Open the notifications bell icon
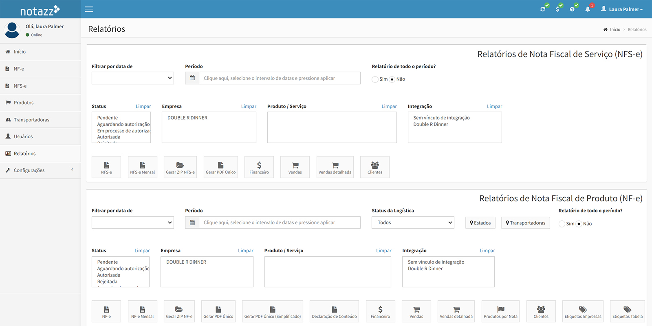Screen dimensions: 652x326 pos(588,9)
